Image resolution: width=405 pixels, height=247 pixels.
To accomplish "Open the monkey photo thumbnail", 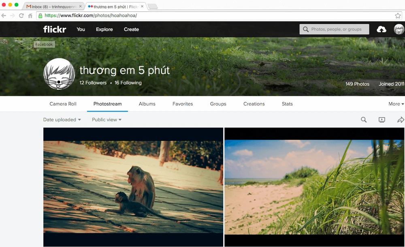I will [133, 187].
